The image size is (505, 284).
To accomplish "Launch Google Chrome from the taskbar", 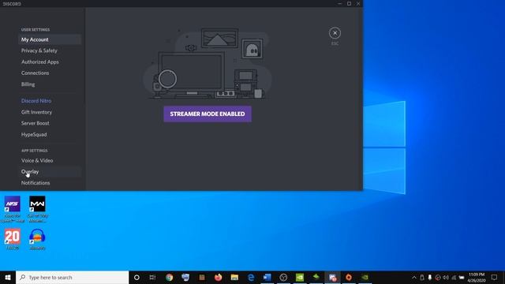I will point(169,277).
